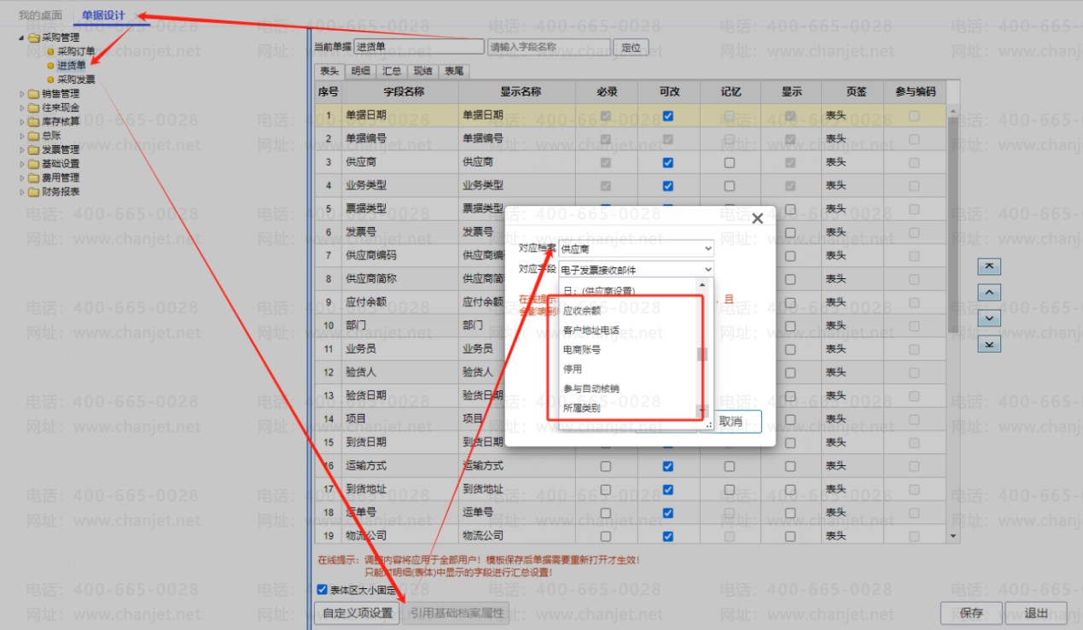
Task: Click the 往来现金 folder icon
Action: (x=33, y=108)
